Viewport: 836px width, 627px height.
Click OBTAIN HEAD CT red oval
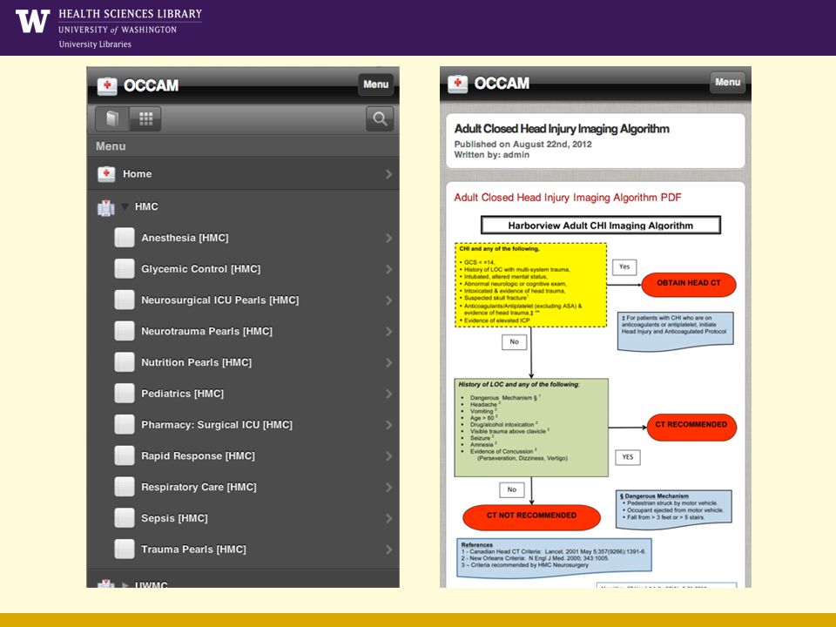pyautogui.click(x=688, y=284)
